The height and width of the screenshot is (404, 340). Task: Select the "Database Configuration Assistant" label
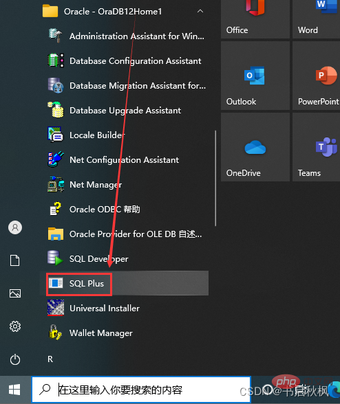[x=136, y=61]
